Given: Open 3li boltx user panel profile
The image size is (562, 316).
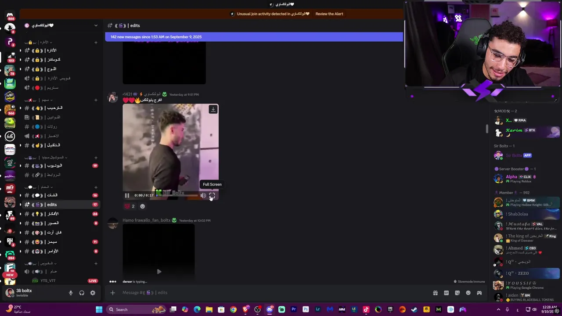Looking at the screenshot, I should pos(34,292).
